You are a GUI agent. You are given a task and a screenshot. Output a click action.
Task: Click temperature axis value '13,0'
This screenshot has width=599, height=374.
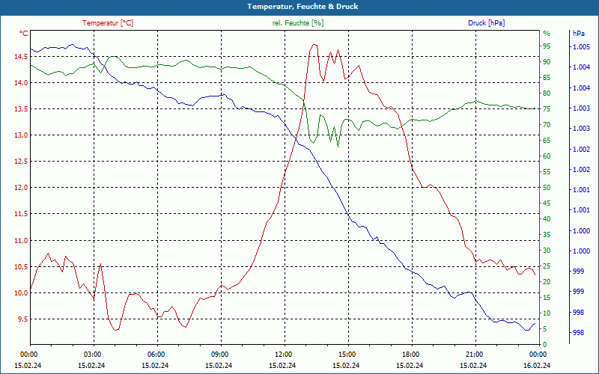point(21,135)
